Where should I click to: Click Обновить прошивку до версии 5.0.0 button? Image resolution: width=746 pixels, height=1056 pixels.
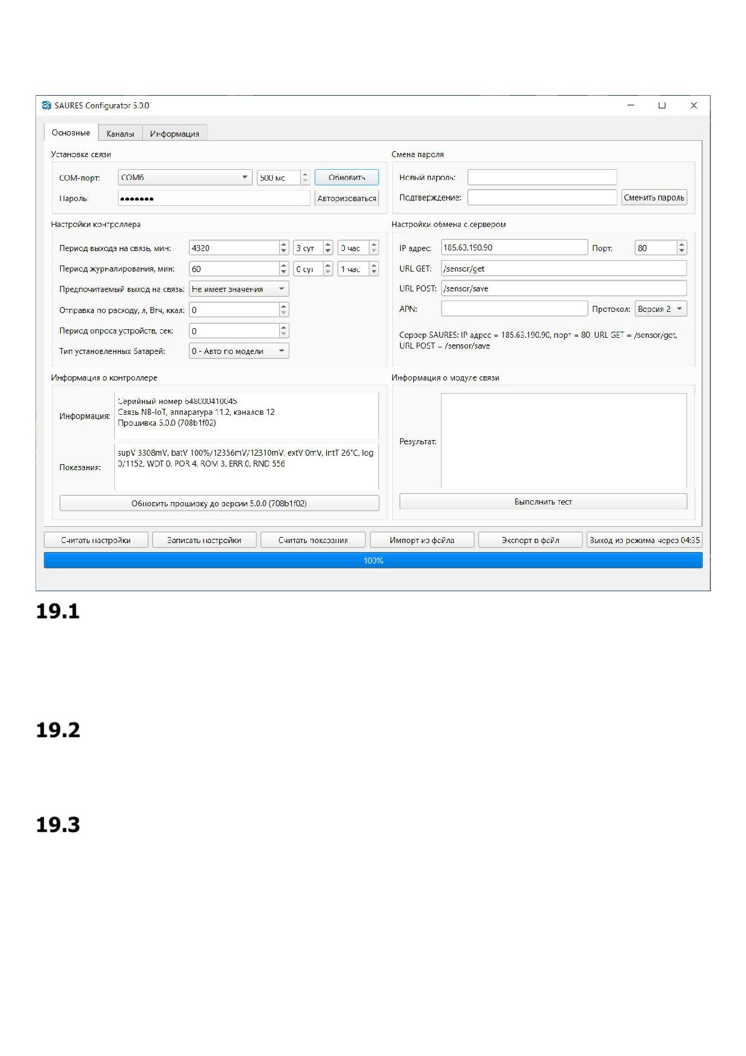[x=219, y=503]
